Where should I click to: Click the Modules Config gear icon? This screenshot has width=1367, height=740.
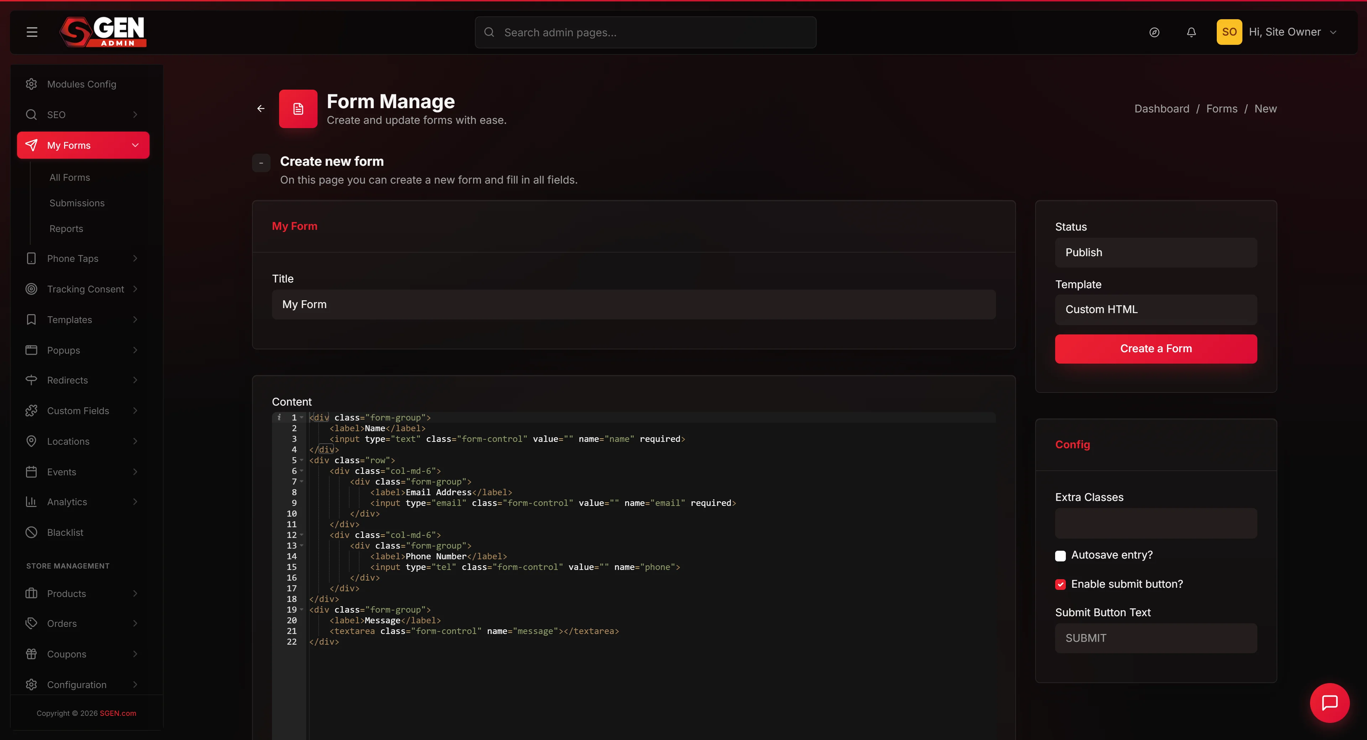click(x=31, y=84)
